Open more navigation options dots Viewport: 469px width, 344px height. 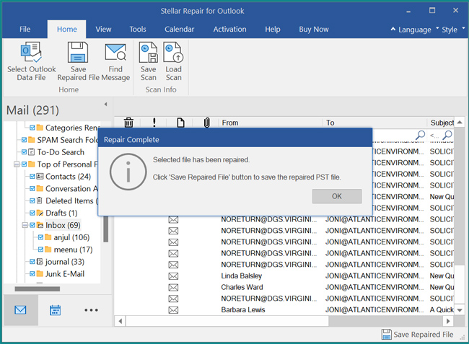(91, 310)
